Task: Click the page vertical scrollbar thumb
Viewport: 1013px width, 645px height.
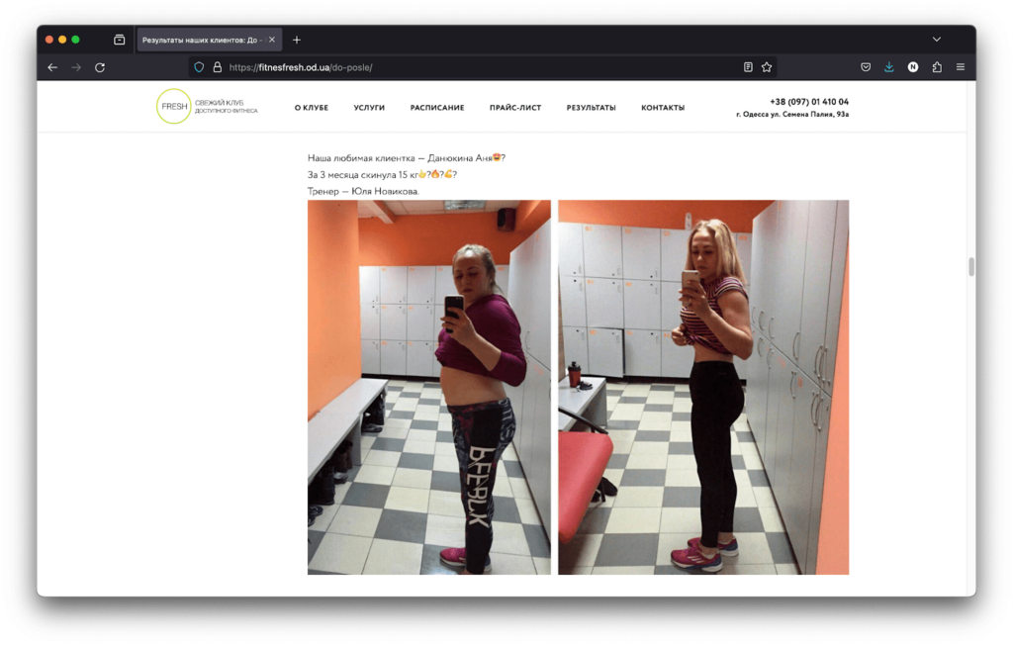Action: click(970, 266)
